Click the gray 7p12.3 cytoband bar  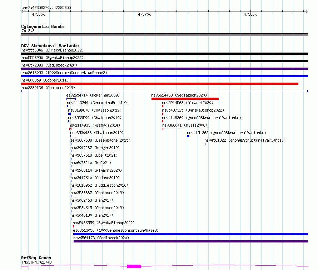pos(164,35)
